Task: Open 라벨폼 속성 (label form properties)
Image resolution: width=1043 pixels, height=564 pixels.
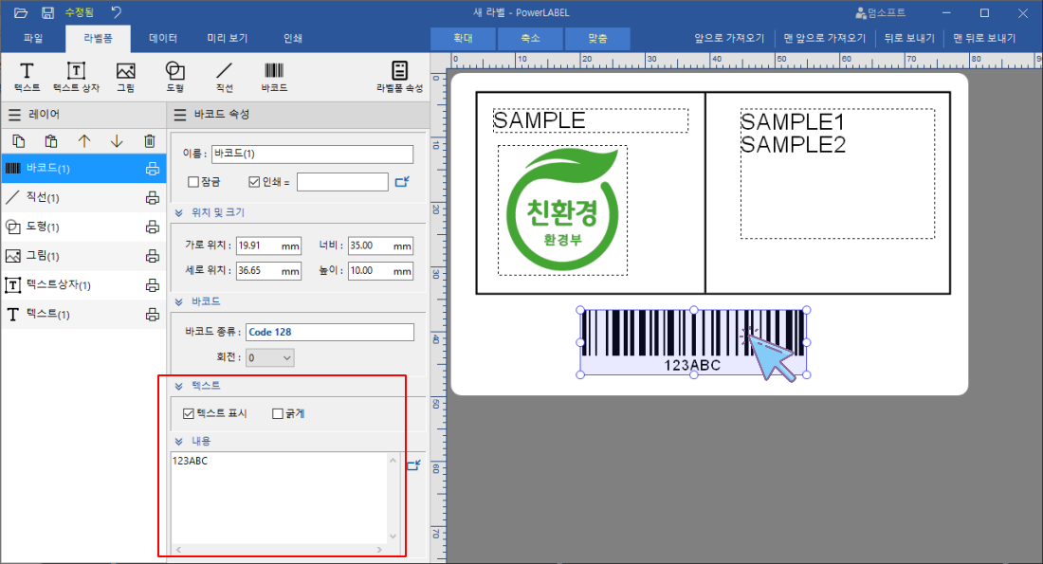Action: pyautogui.click(x=398, y=76)
